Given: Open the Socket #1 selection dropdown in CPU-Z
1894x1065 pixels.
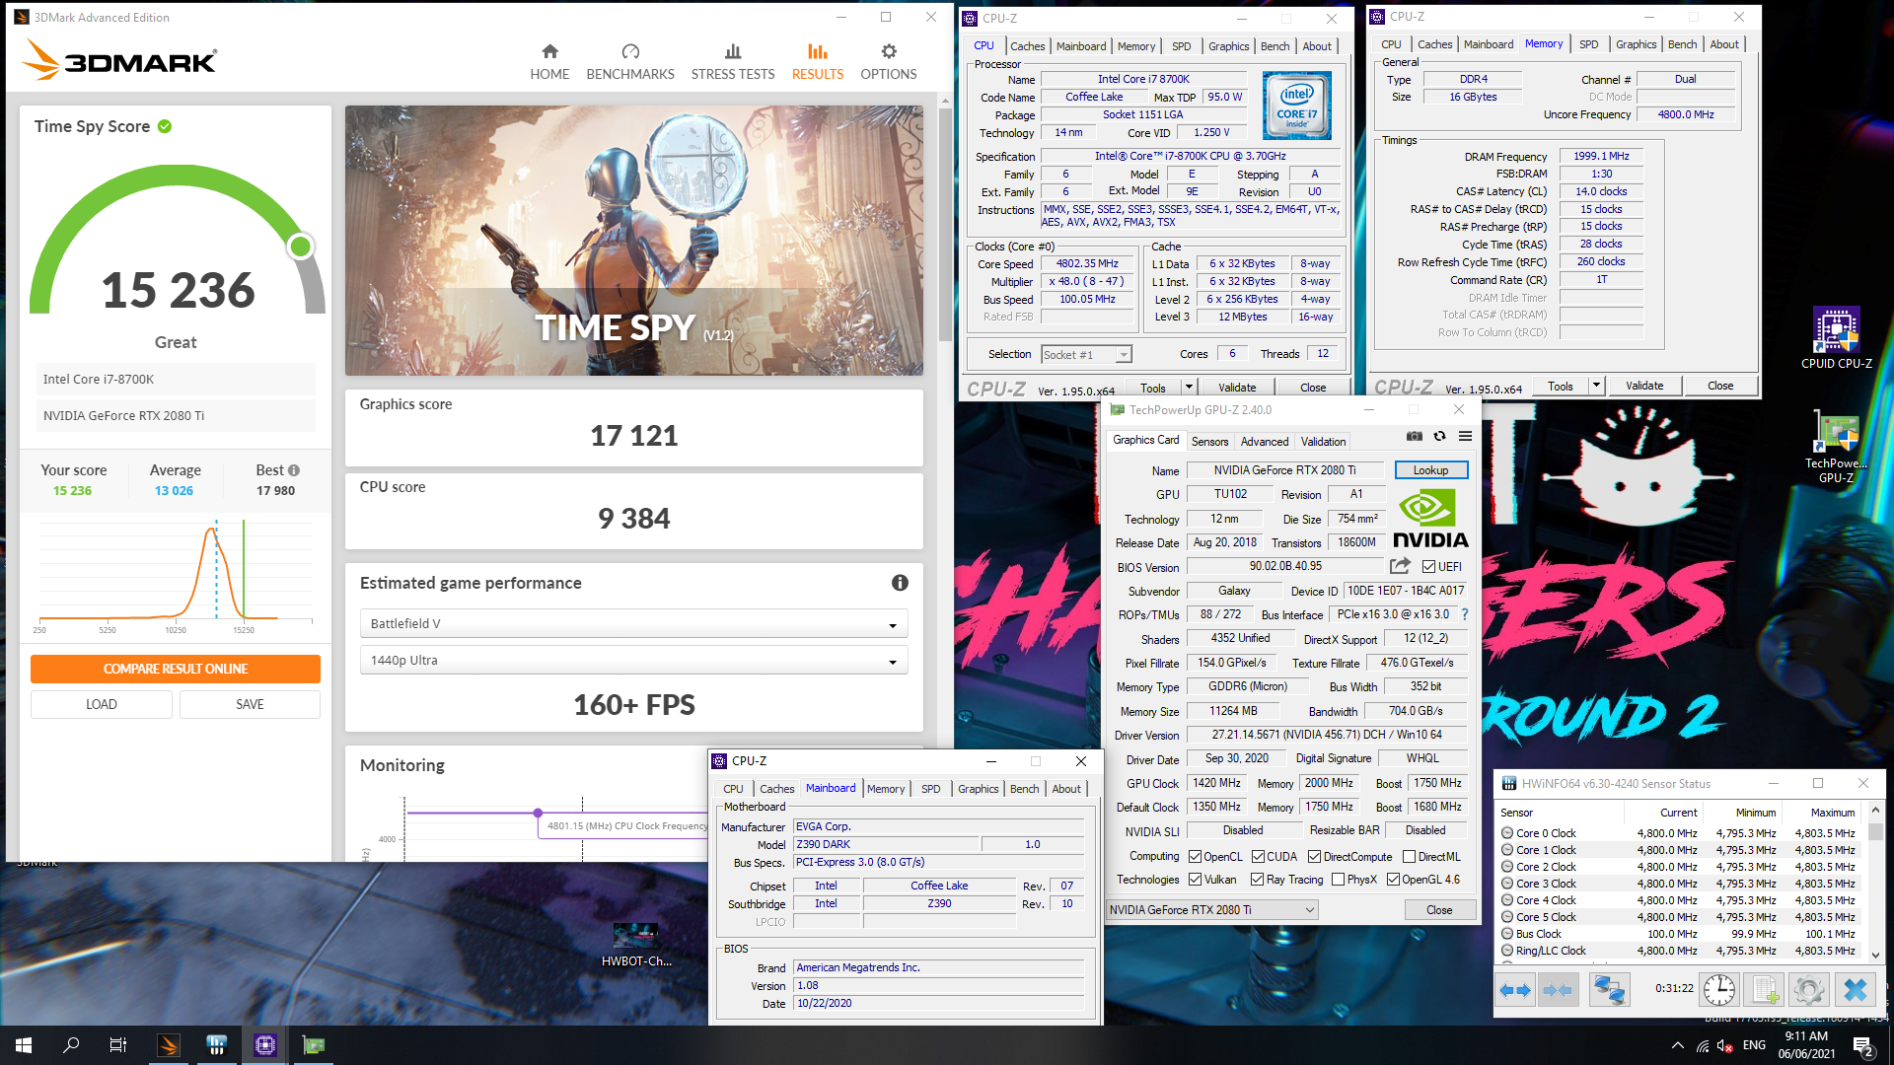Looking at the screenshot, I should tap(1086, 354).
